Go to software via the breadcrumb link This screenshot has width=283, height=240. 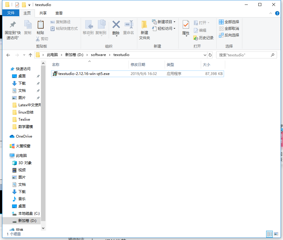click(99, 55)
